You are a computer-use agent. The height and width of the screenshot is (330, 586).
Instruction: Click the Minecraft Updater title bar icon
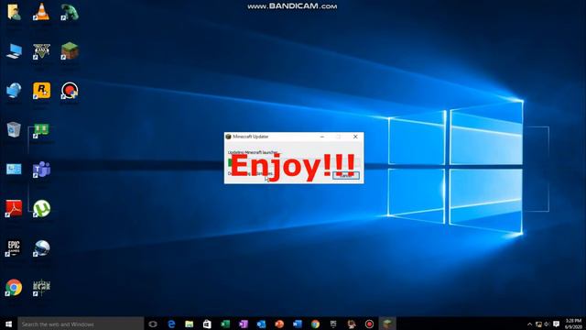click(x=228, y=137)
